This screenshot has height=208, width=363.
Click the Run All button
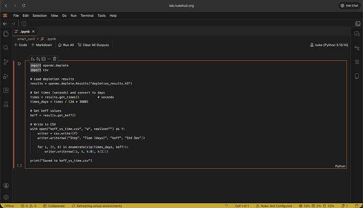[66, 45]
